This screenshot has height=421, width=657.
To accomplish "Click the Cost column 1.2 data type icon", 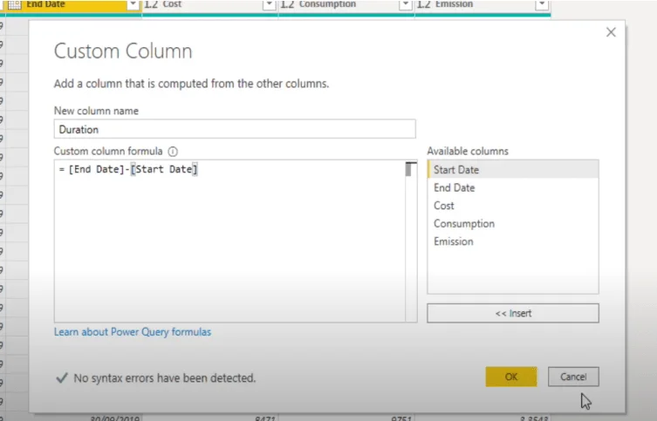I will pyautogui.click(x=151, y=4).
